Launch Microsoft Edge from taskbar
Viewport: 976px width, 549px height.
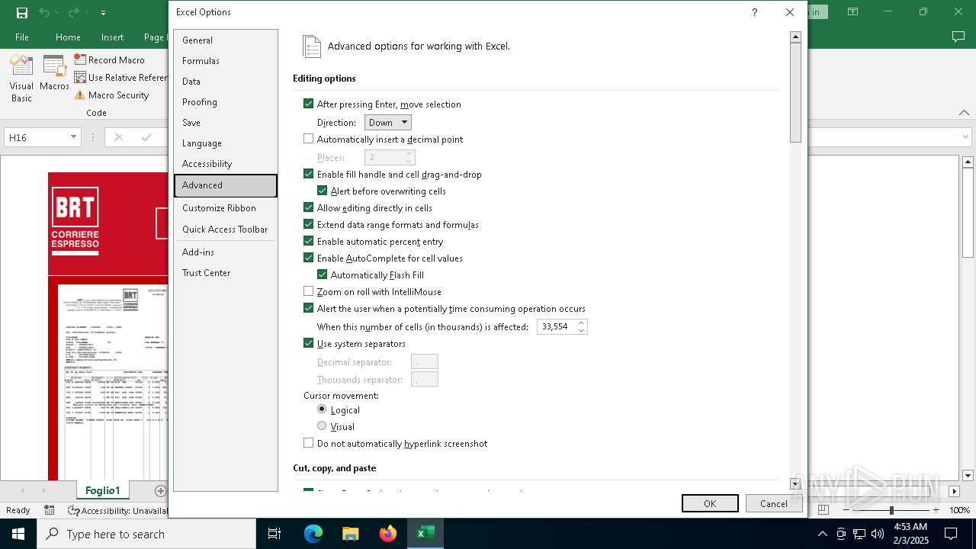pos(313,534)
